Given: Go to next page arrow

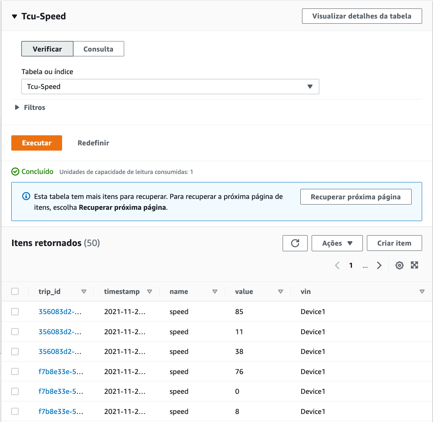Looking at the screenshot, I should pyautogui.click(x=379, y=265).
